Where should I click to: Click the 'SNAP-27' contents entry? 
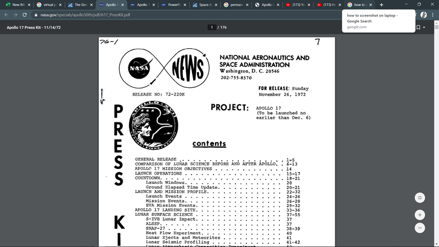tap(223, 228)
